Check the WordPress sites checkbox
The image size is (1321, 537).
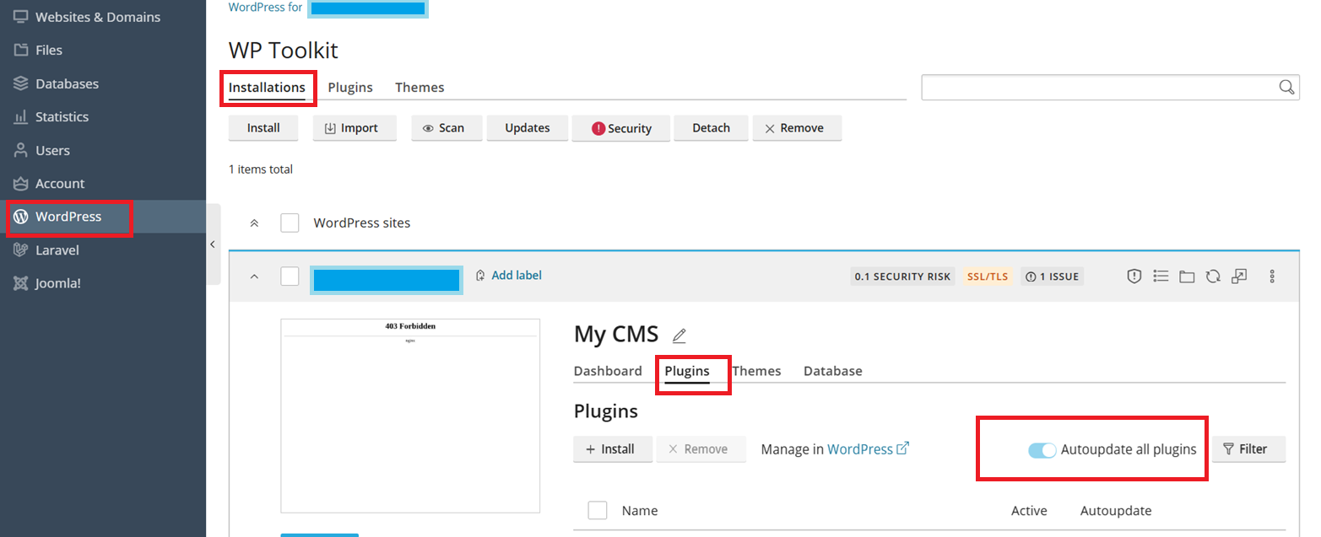coord(290,223)
